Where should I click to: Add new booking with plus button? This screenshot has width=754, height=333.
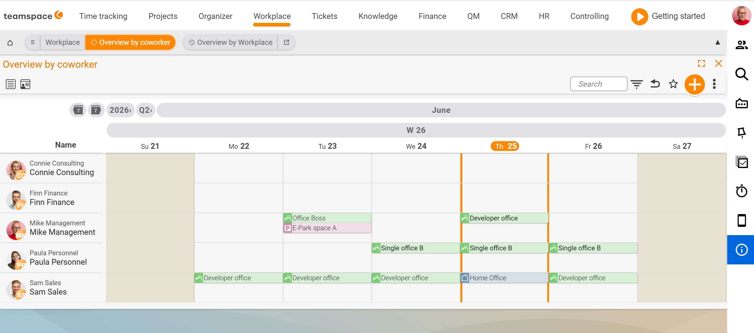(x=695, y=84)
